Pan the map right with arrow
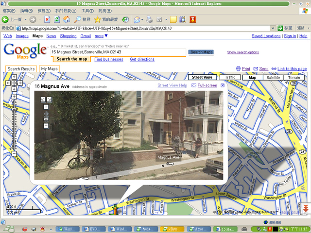This screenshot has height=233, width=311. [x=20, y=83]
